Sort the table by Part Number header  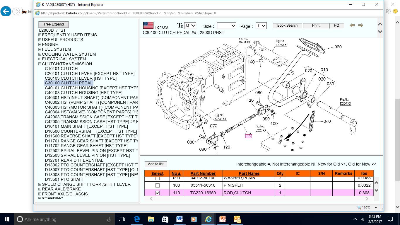(x=203, y=173)
